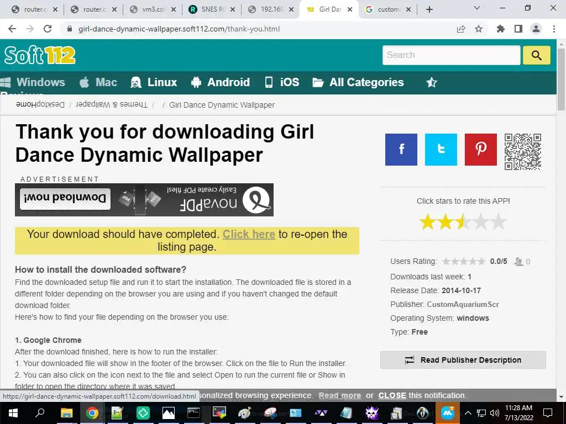The width and height of the screenshot is (566, 424).
Task: Click the Soft112 logo
Action: pos(40,55)
